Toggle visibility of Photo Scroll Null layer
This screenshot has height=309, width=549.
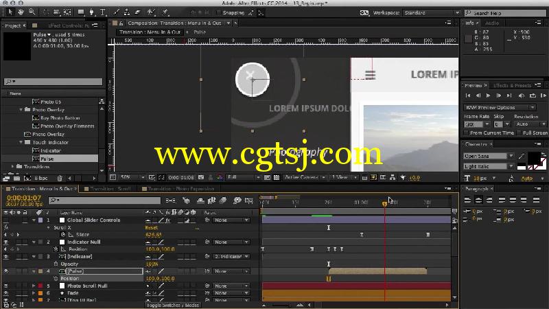click(x=6, y=286)
